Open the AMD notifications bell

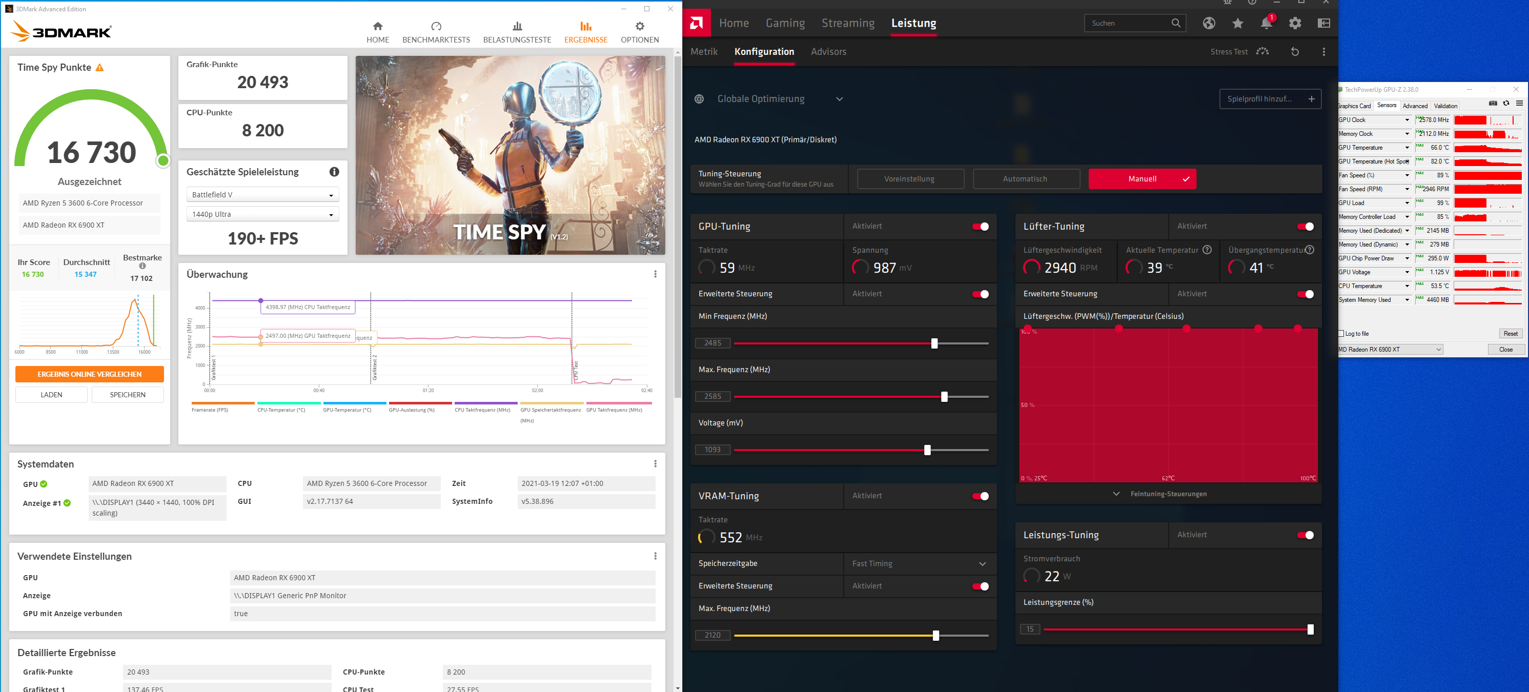click(x=1266, y=24)
